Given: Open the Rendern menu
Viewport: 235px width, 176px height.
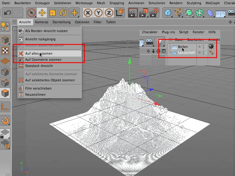Looking at the screenshot, I should point(176,3).
